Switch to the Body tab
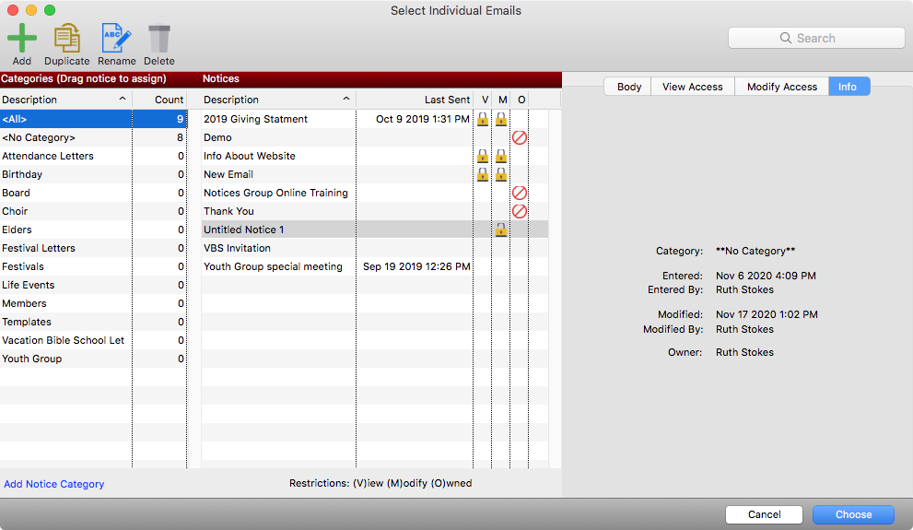This screenshot has width=913, height=530. pyautogui.click(x=628, y=87)
